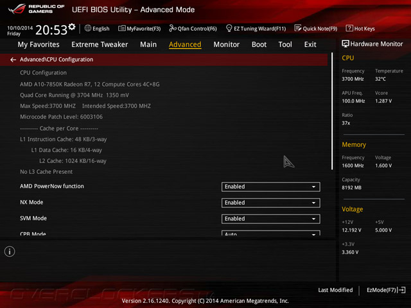Expand the AMD PowerNow function dropdown
Image resolution: width=411 pixels, height=308 pixels.
(271, 187)
